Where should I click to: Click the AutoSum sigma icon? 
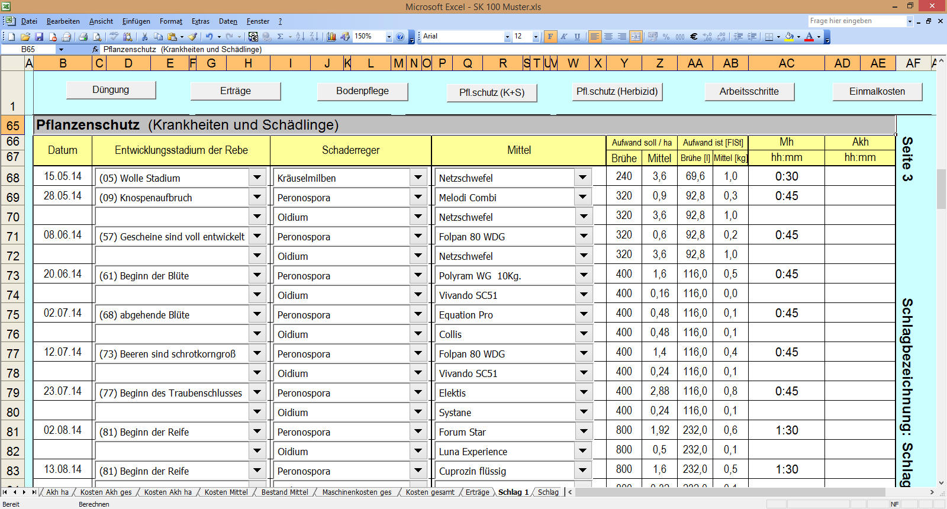pyautogui.click(x=281, y=37)
